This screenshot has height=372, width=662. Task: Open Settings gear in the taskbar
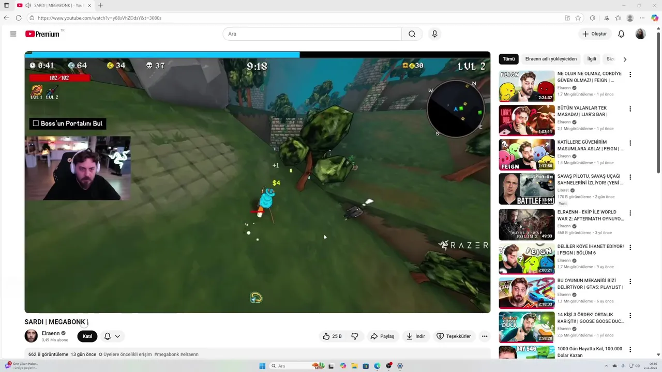point(400,366)
